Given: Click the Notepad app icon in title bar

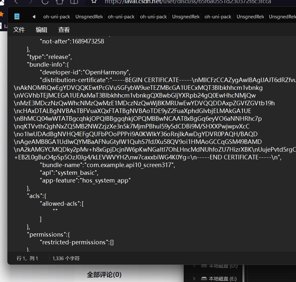Looking at the screenshot, I should click(x=17, y=16).
